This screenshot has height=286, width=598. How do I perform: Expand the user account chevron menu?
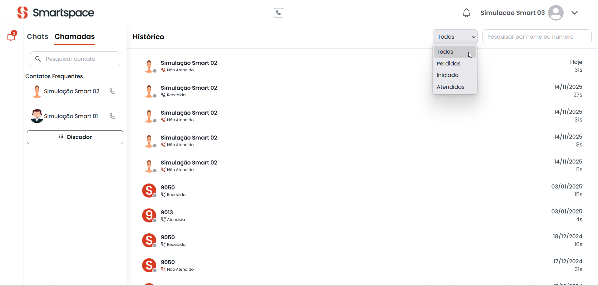tap(574, 13)
